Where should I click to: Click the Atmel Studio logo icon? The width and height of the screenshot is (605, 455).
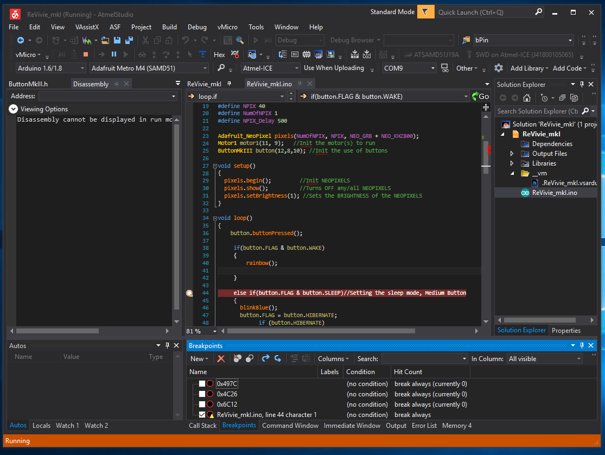15,14
